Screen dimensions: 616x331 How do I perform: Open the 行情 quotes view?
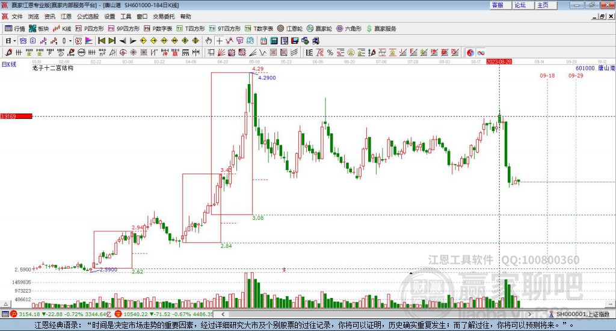click(x=15, y=29)
